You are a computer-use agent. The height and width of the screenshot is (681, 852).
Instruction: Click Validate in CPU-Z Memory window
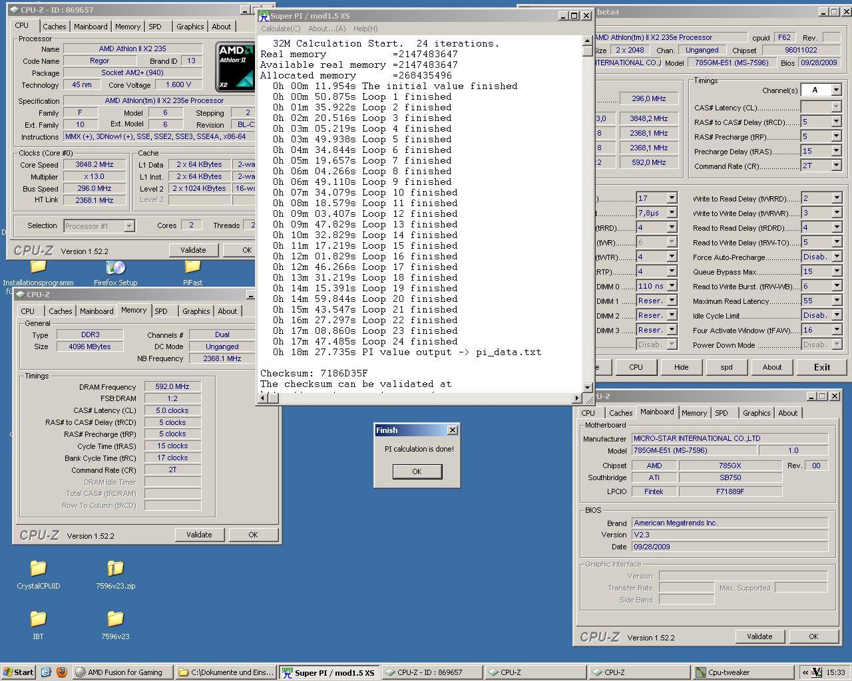[199, 535]
